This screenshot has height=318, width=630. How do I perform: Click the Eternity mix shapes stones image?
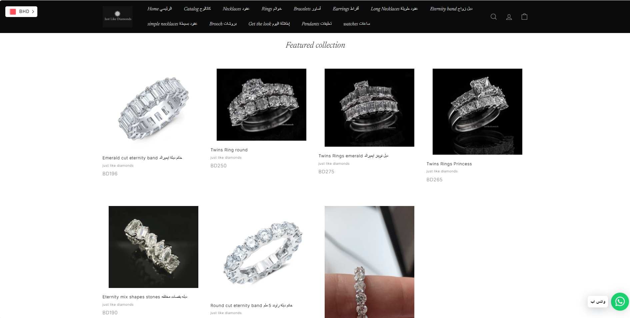pos(153,247)
